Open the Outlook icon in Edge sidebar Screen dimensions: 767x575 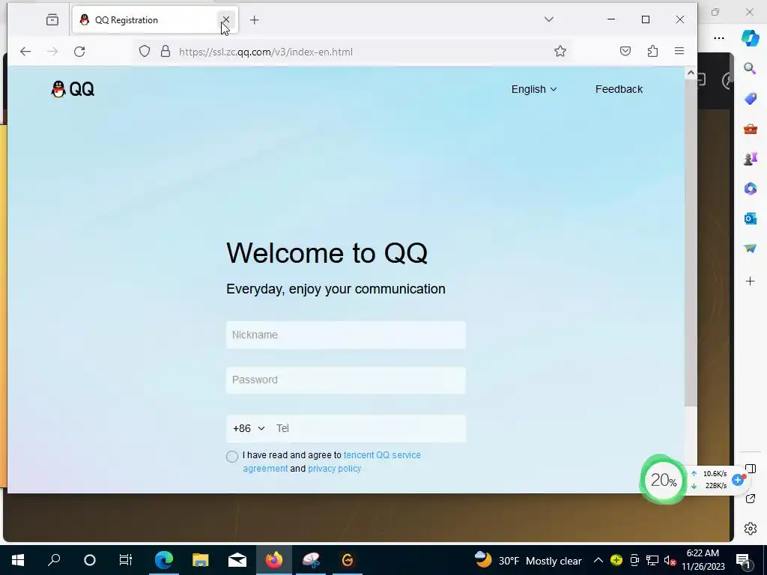pyautogui.click(x=750, y=219)
